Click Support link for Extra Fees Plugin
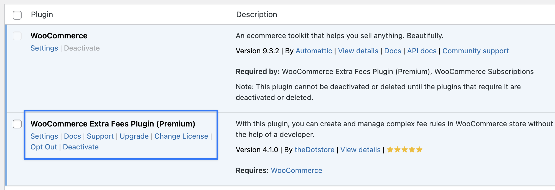This screenshot has width=555, height=190. pyautogui.click(x=100, y=136)
